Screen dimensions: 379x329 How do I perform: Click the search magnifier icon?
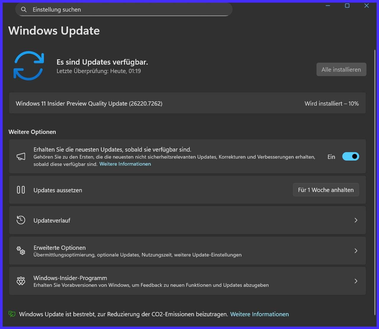coord(24,10)
